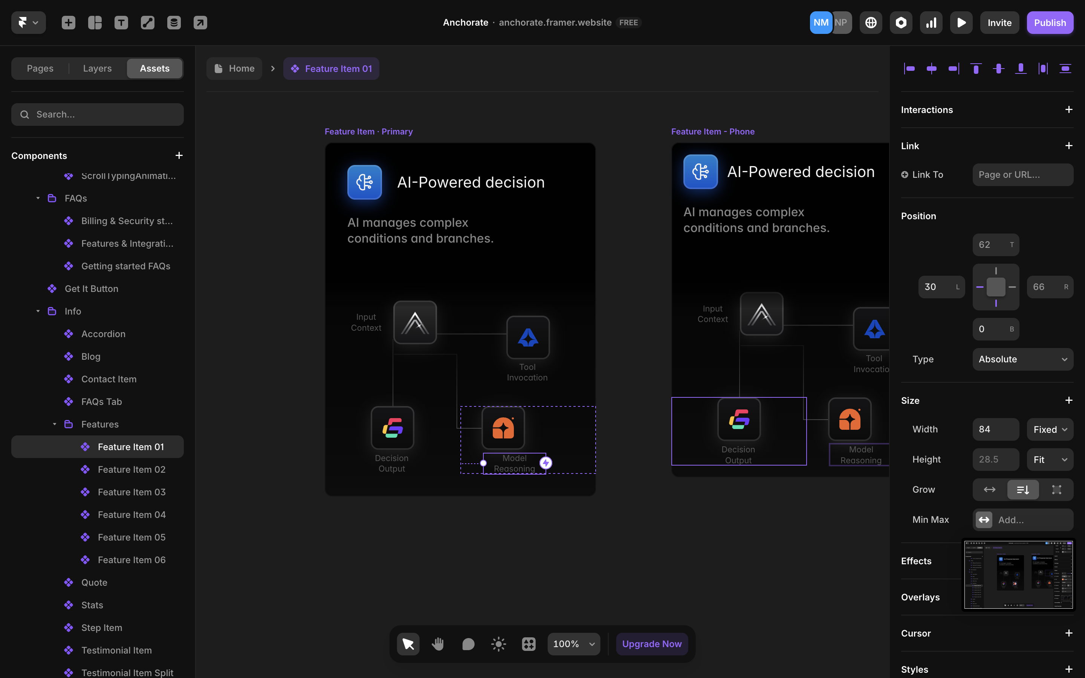This screenshot has width=1085, height=678.
Task: Click the Publish button
Action: click(x=1050, y=23)
